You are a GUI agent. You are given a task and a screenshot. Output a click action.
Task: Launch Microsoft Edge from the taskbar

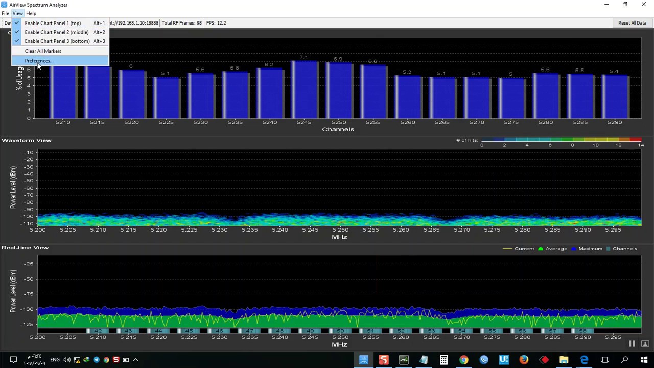(x=584, y=360)
